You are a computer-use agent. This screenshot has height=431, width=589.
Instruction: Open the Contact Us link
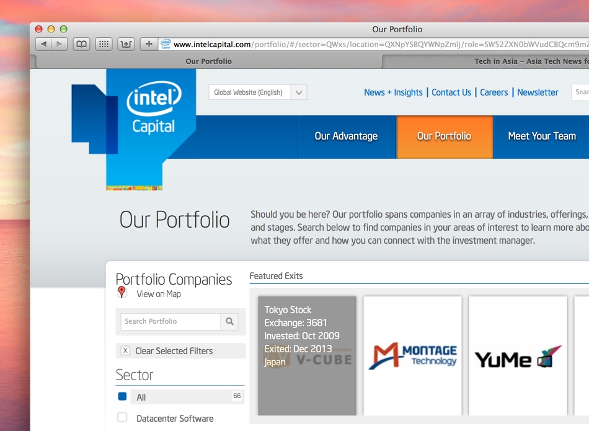point(451,92)
